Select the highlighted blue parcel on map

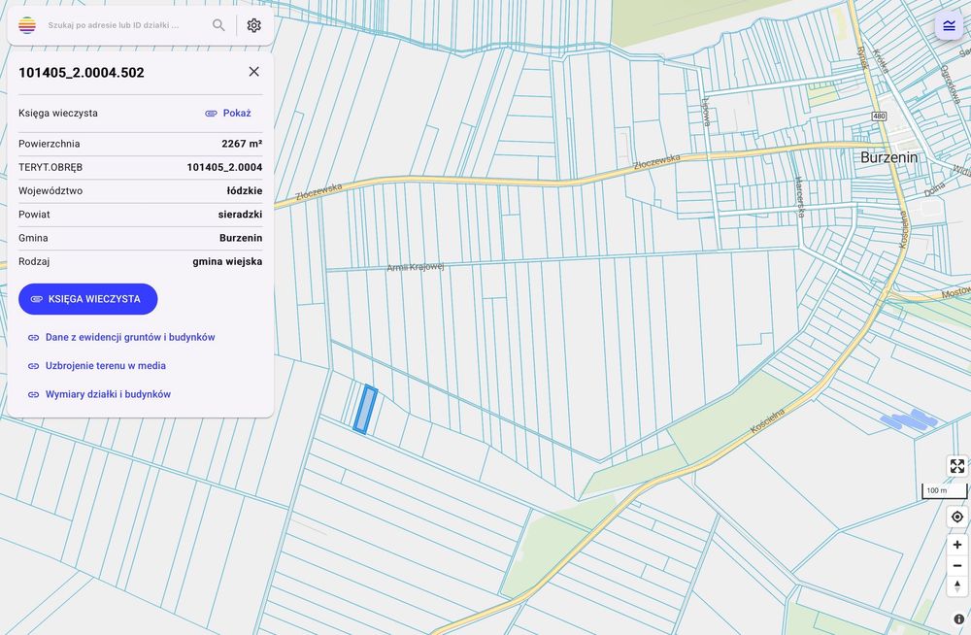[365, 409]
